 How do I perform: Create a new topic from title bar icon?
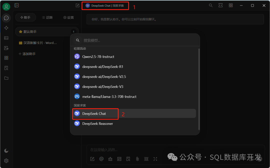[77, 5]
